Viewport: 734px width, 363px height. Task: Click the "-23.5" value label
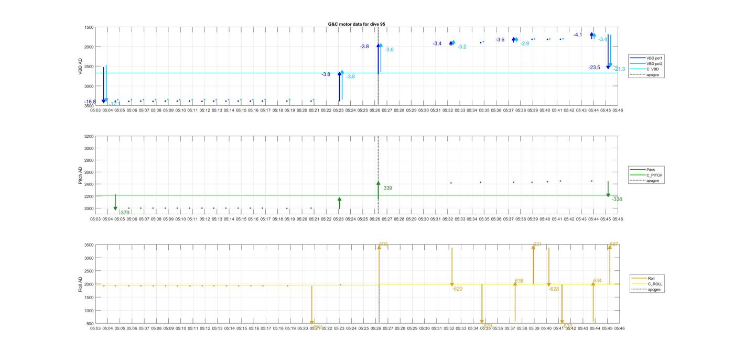tap(594, 68)
